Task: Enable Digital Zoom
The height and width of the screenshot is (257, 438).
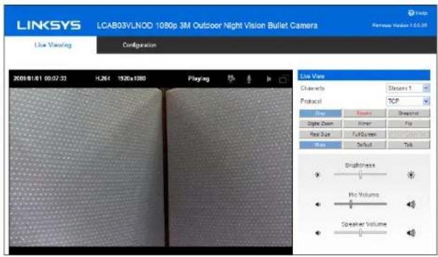Action: point(320,123)
